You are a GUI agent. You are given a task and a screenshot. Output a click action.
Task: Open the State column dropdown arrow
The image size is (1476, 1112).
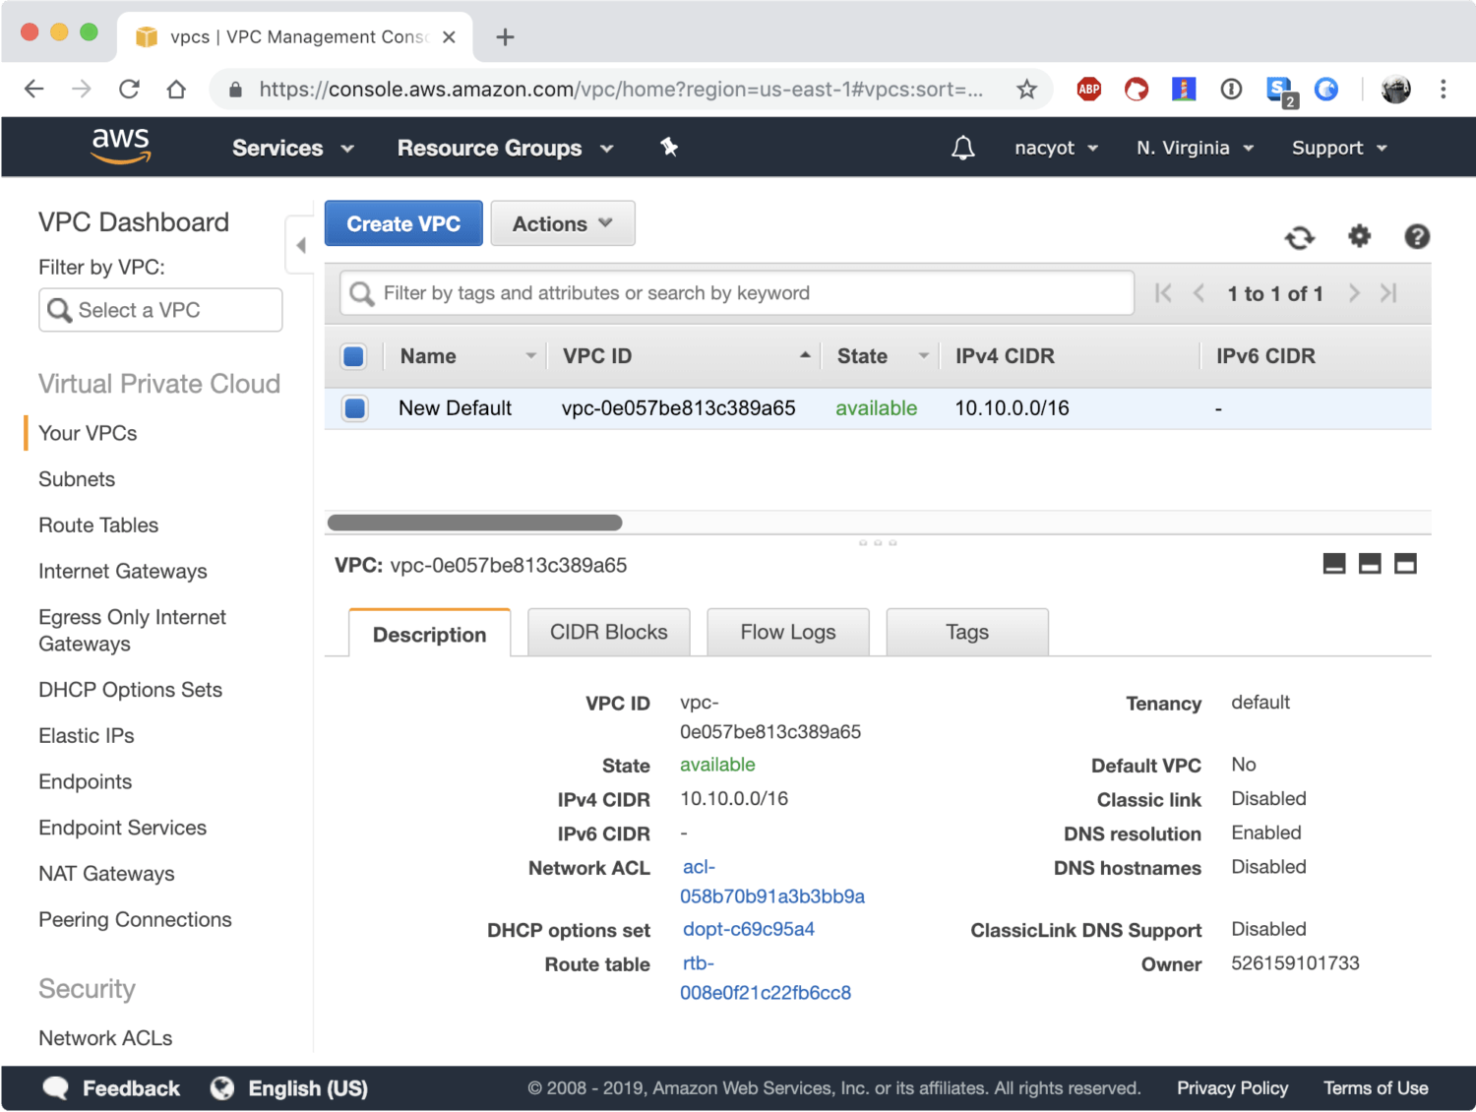(x=924, y=355)
